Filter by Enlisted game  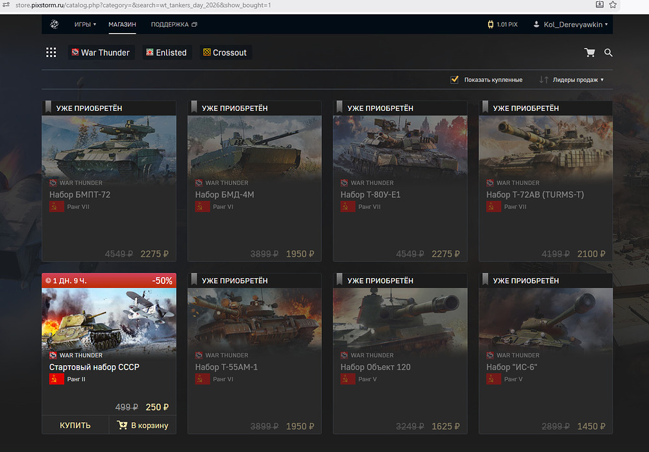pyautogui.click(x=167, y=53)
